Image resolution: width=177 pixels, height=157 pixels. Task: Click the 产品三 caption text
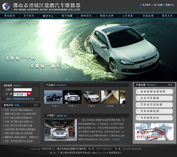coord(91,106)
